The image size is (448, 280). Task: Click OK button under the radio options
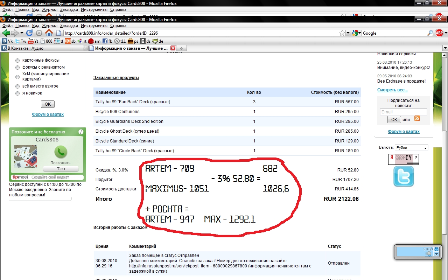click(x=48, y=104)
